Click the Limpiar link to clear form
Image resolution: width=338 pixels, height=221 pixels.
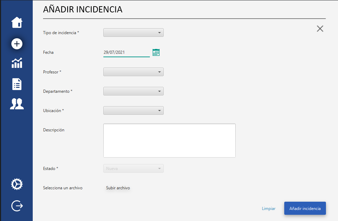pos(268,208)
